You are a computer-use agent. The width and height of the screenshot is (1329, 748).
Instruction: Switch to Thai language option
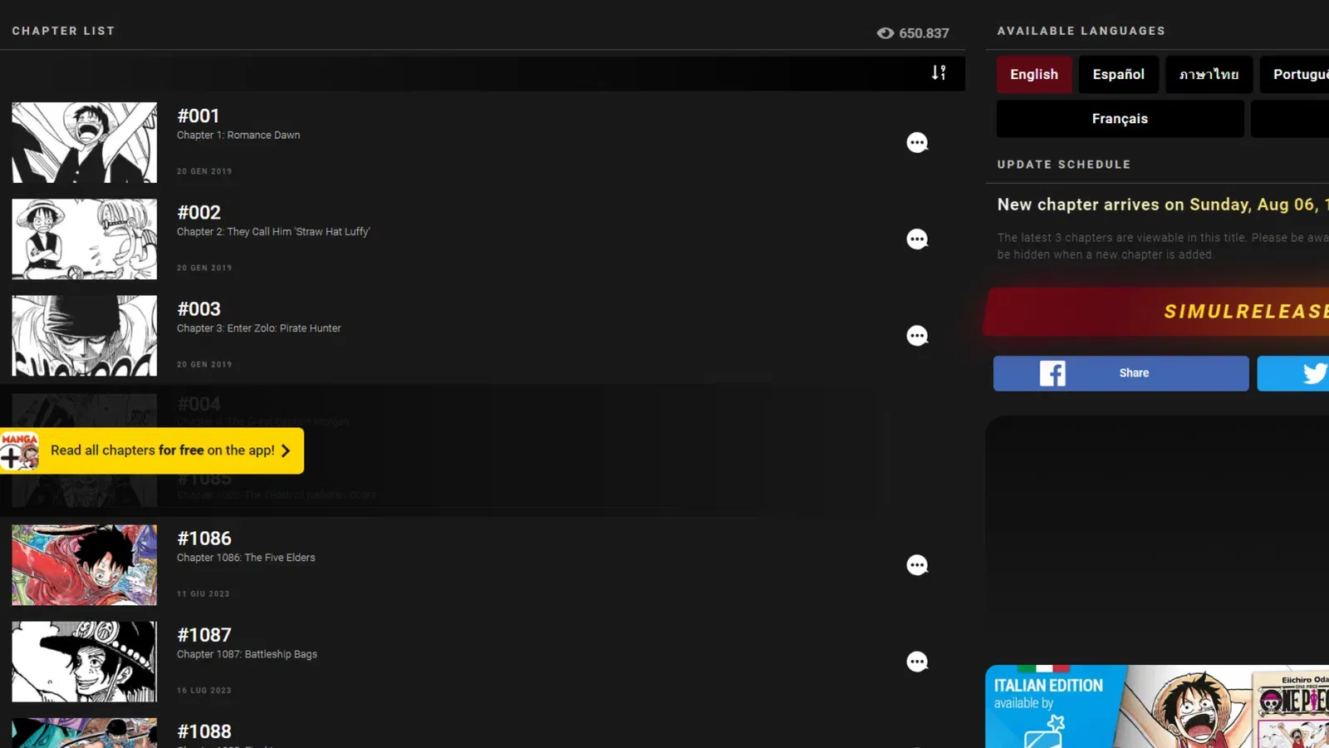coord(1209,74)
